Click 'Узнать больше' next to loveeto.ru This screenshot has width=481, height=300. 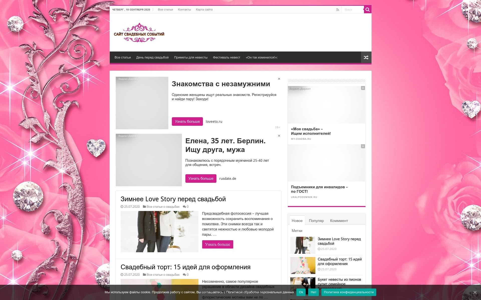pyautogui.click(x=187, y=121)
